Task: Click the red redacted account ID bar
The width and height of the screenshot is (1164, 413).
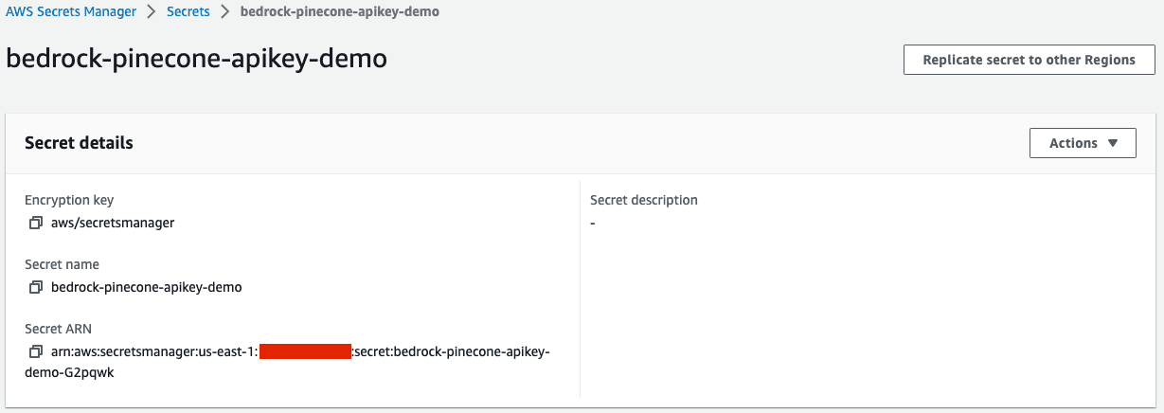Action: [x=304, y=351]
